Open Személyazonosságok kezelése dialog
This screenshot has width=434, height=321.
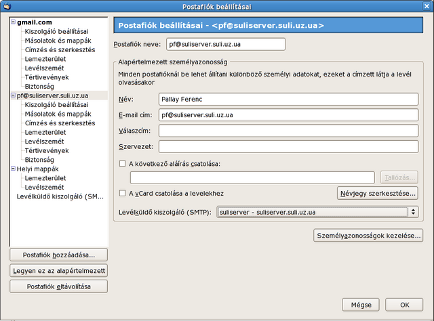pyautogui.click(x=369, y=236)
